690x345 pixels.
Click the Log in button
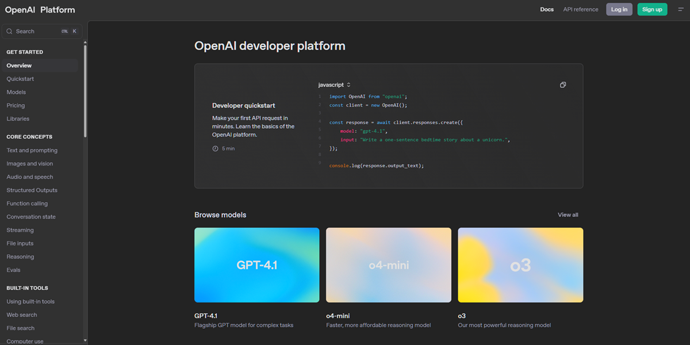coord(619,9)
